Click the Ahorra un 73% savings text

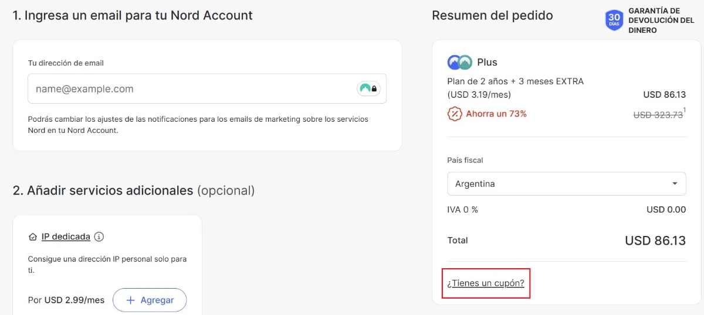click(x=496, y=114)
